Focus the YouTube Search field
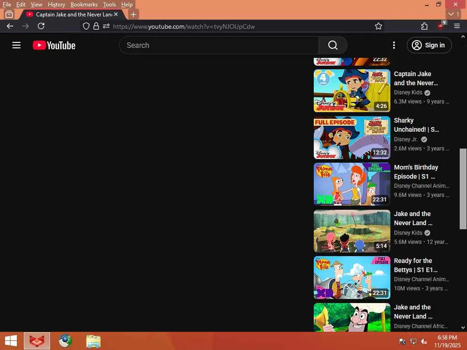 click(x=219, y=45)
